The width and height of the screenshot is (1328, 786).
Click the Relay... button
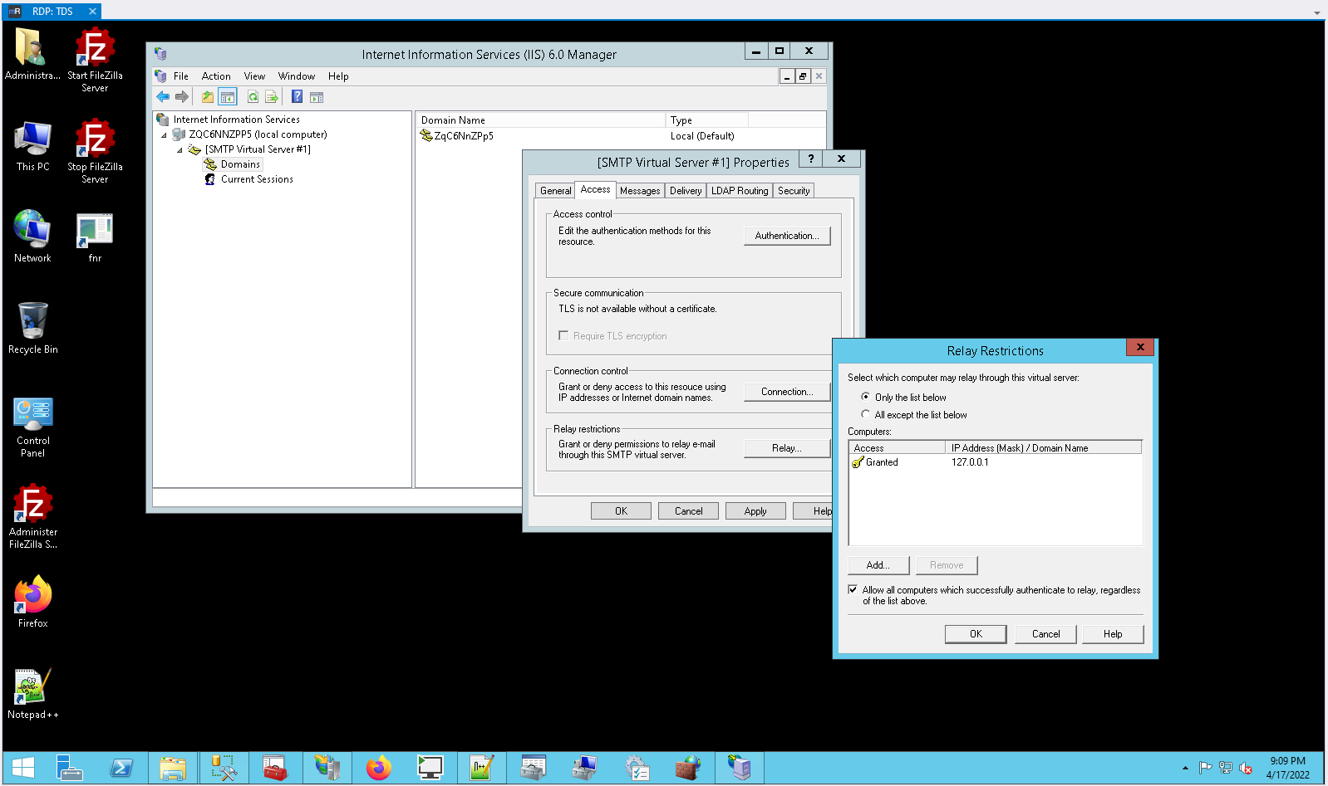[x=787, y=448]
